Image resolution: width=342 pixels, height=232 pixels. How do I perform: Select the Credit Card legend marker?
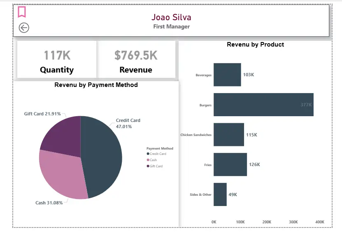coord(148,154)
